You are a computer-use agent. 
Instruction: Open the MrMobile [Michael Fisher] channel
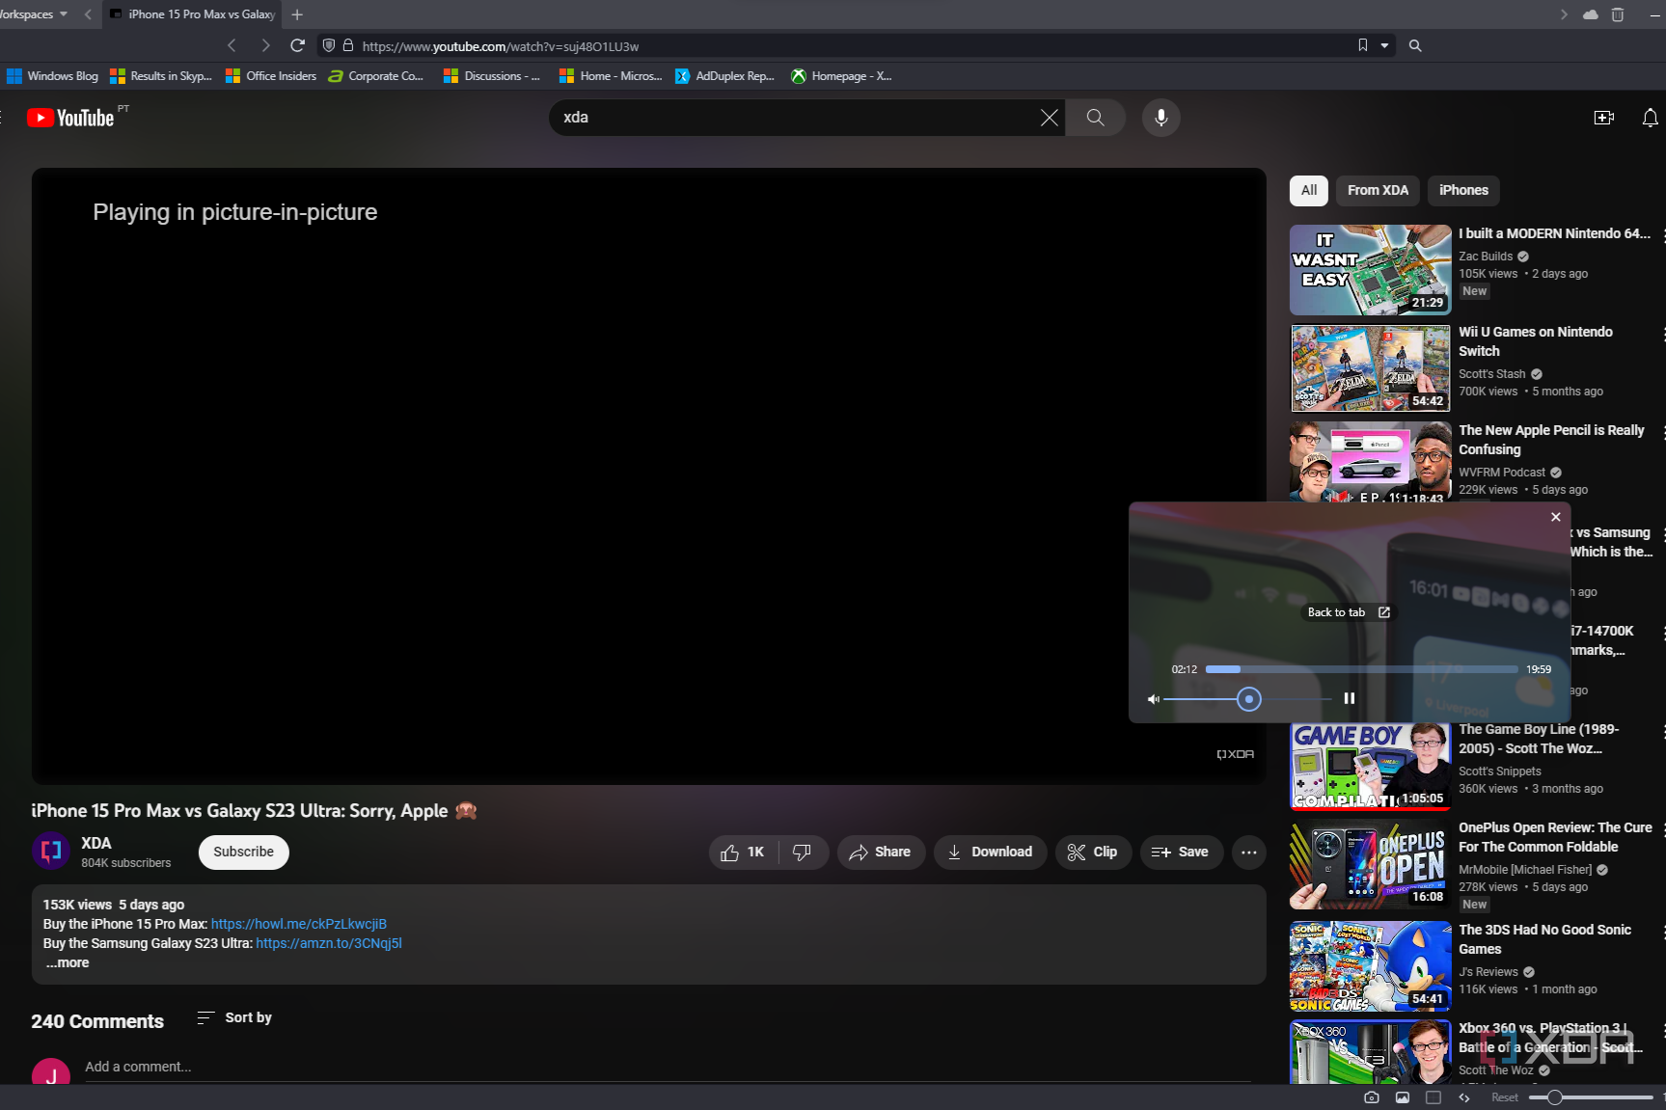(1525, 870)
